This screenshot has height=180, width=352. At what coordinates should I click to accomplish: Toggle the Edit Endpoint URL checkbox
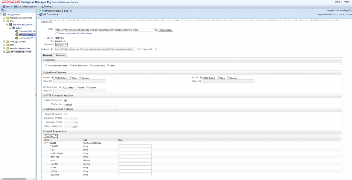(156, 49)
